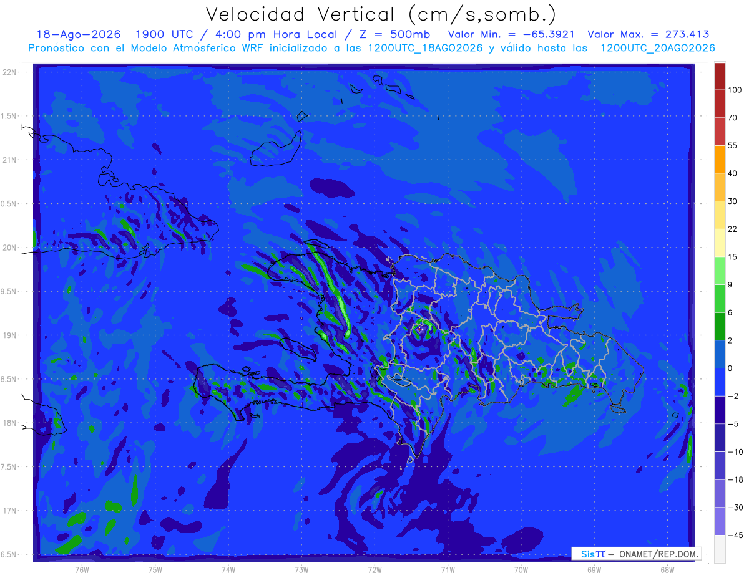The width and height of the screenshot is (749, 578).
Task: Pick the white swatch below -45
Action: tap(720, 549)
